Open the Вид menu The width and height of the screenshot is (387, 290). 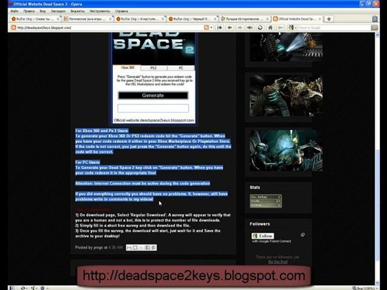pyautogui.click(x=42, y=11)
